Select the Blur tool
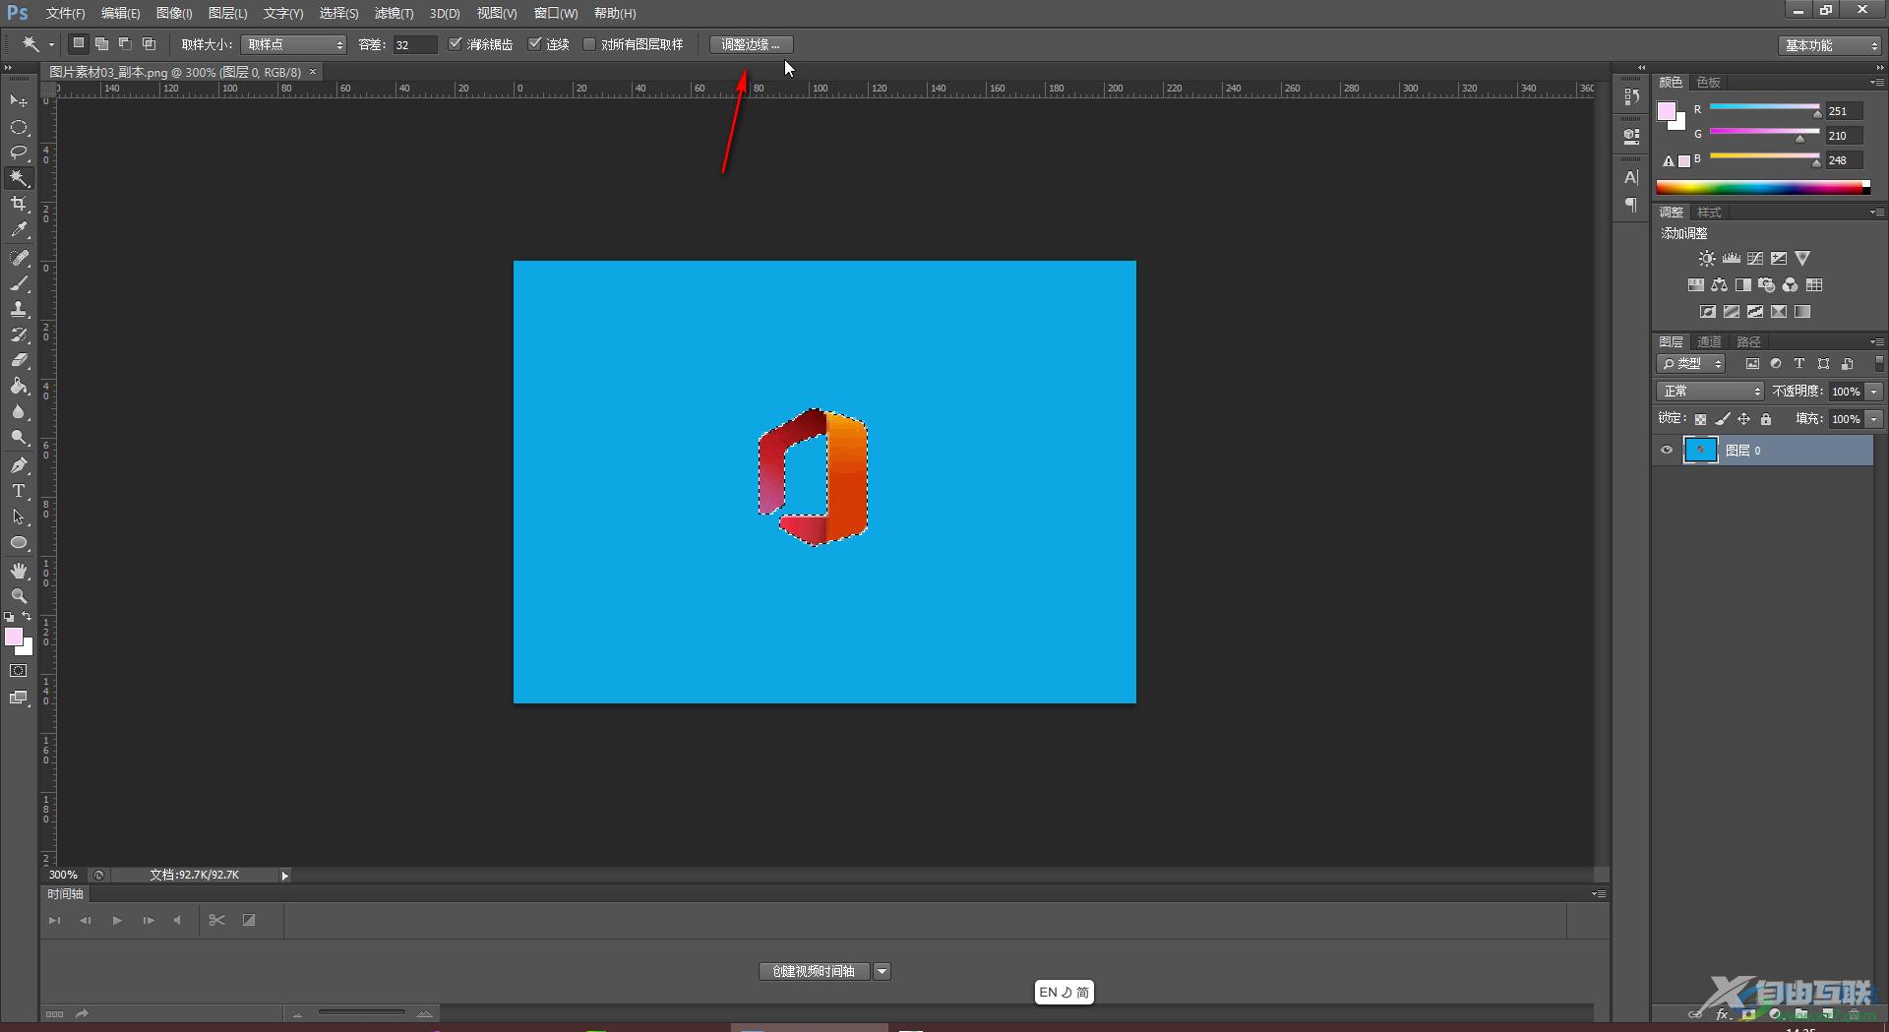Viewport: 1889px width, 1032px height. click(19, 411)
